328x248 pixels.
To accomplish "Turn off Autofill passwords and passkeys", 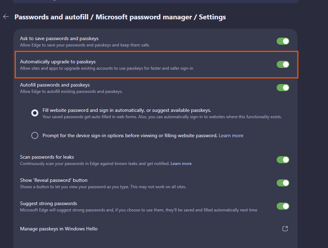I will pyautogui.click(x=283, y=88).
